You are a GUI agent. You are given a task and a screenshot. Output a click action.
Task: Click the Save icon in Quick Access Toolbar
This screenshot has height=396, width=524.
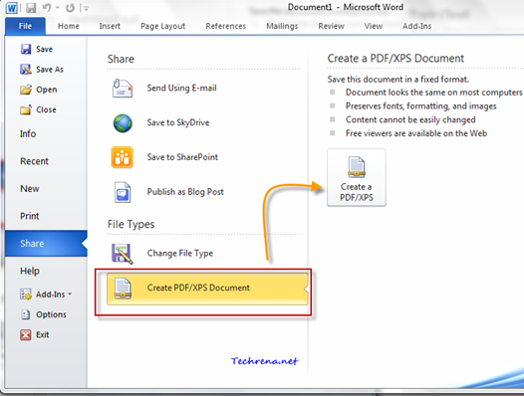pos(31,8)
